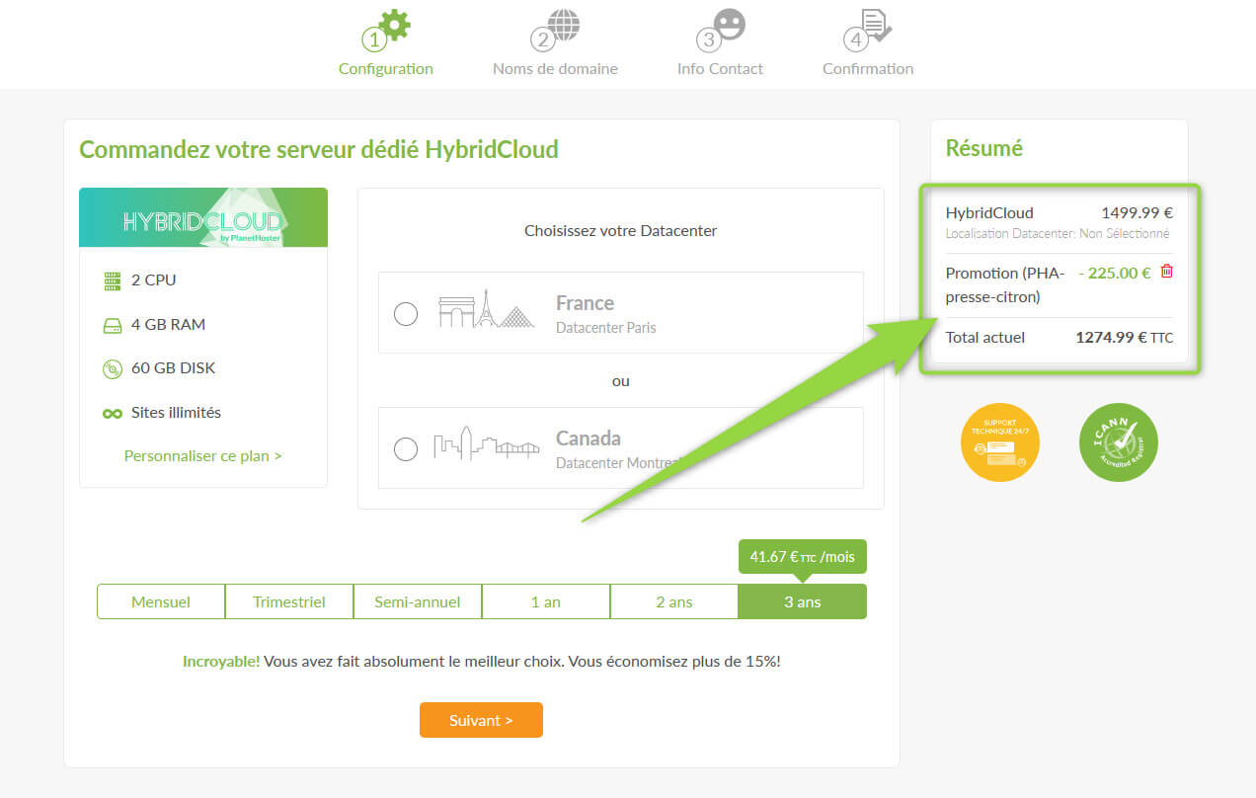Click the smiley face Info Contact icon

(x=730, y=25)
